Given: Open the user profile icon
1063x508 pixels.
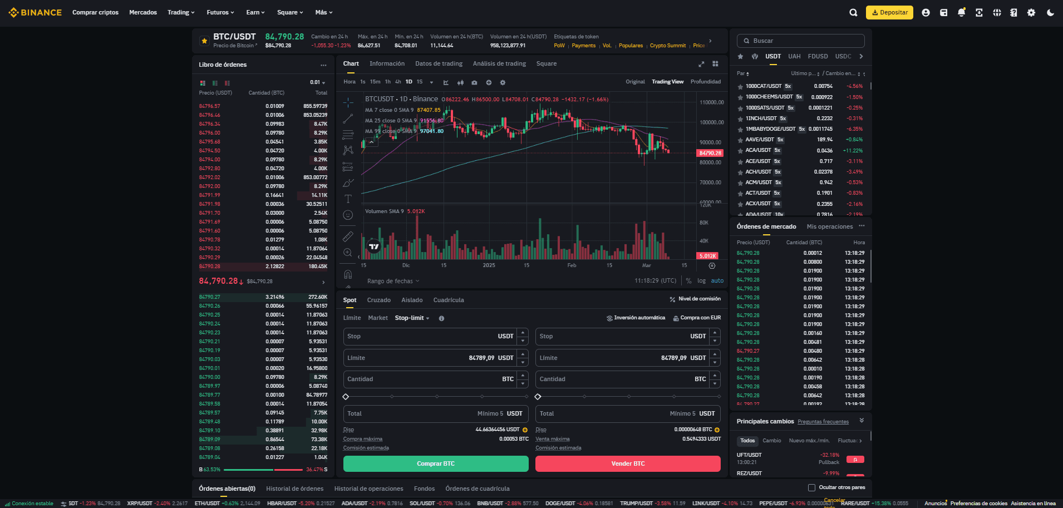Looking at the screenshot, I should coord(926,12).
